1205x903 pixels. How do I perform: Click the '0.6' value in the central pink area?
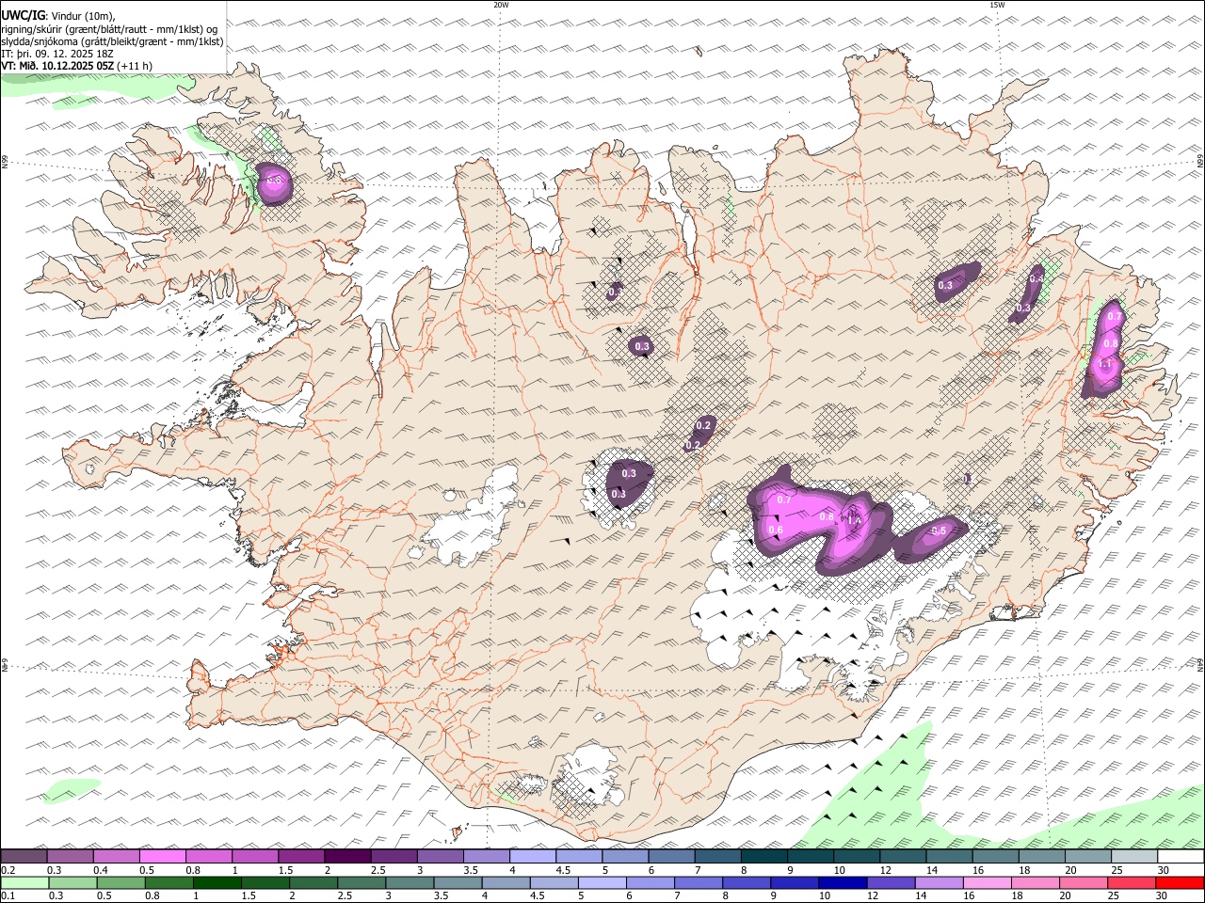[x=776, y=531]
